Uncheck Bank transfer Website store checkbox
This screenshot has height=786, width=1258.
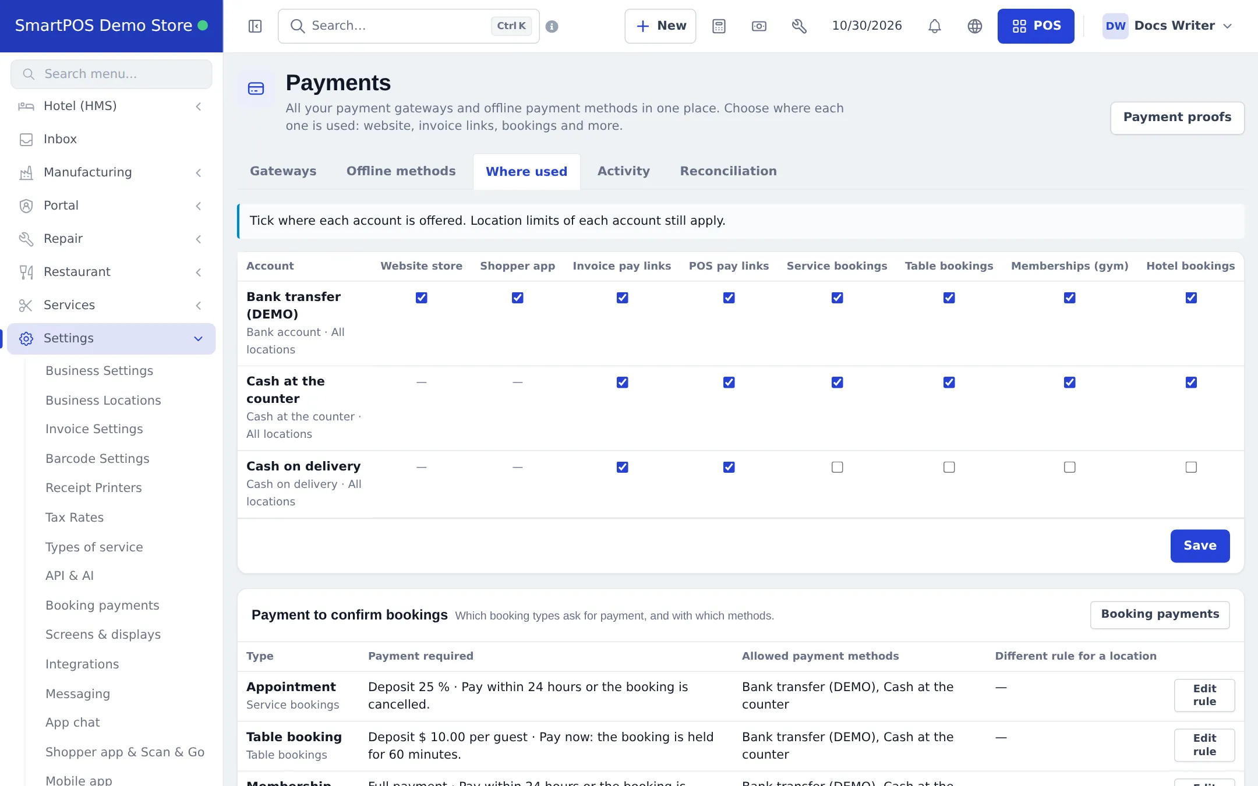(422, 298)
